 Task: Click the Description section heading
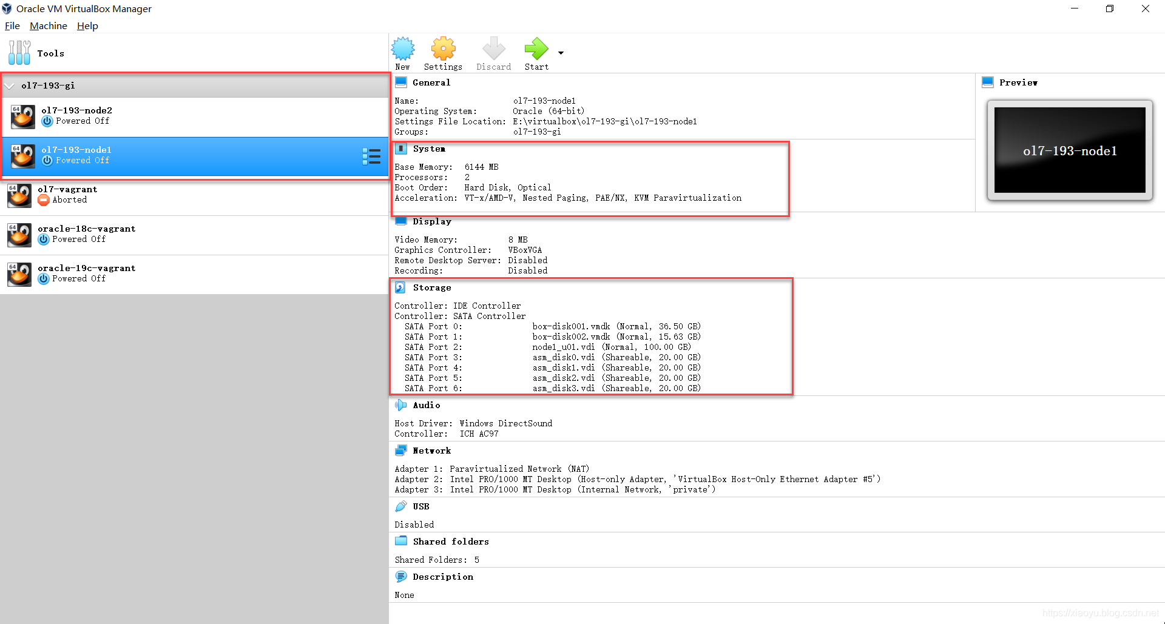(x=443, y=577)
